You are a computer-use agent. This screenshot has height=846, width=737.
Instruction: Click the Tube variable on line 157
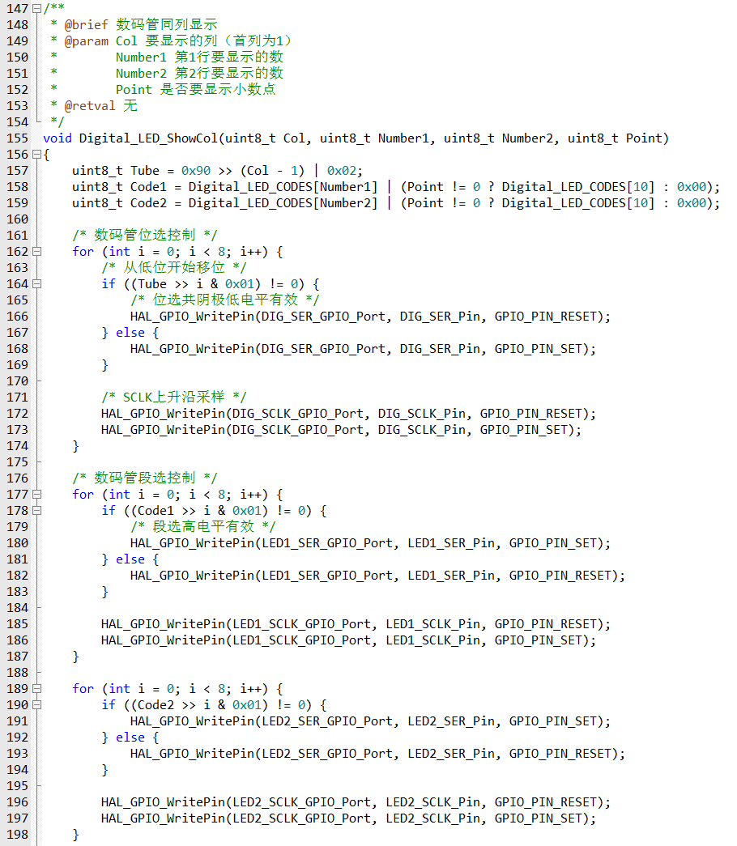click(x=145, y=171)
